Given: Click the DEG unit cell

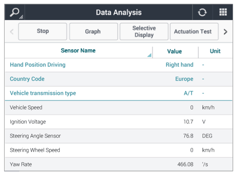Looking at the screenshot, I should pos(207,136).
